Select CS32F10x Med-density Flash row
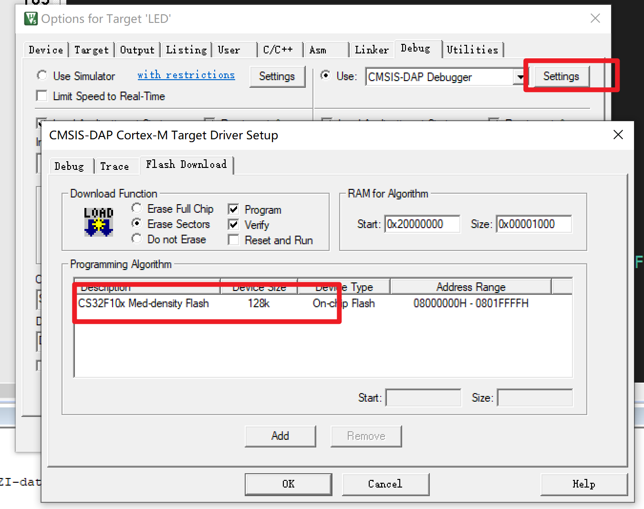Viewport: 644px width, 509px height. pos(323,303)
